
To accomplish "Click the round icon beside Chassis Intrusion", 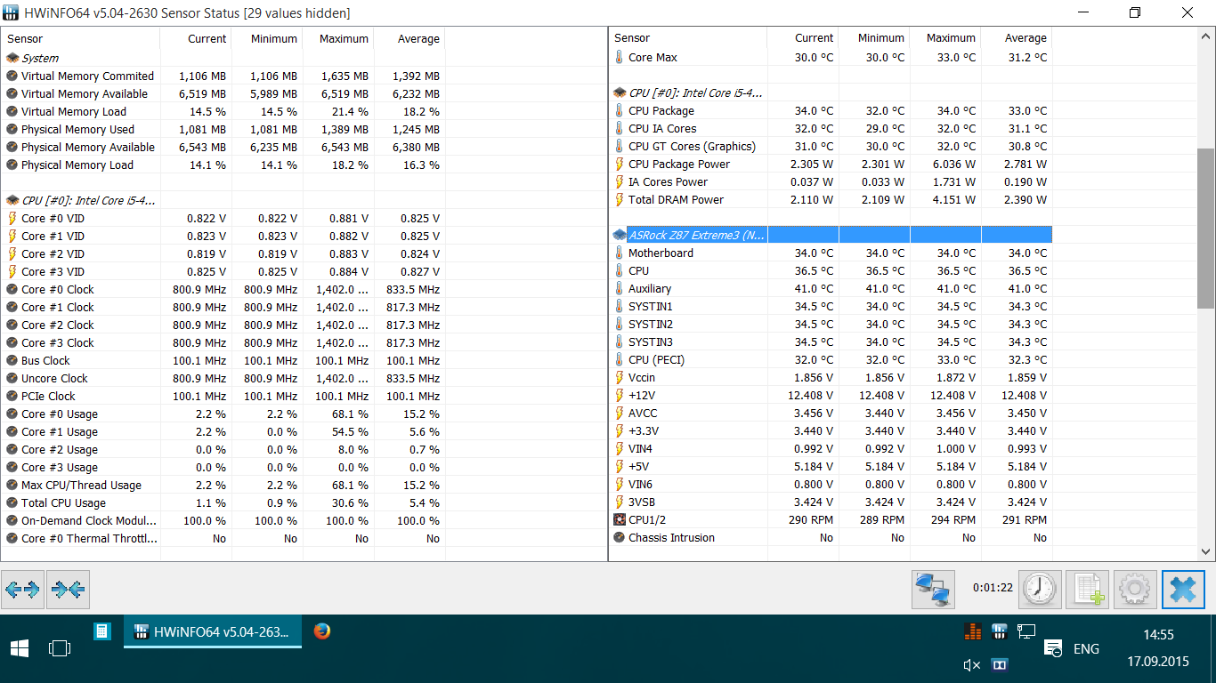I will pyautogui.click(x=620, y=537).
